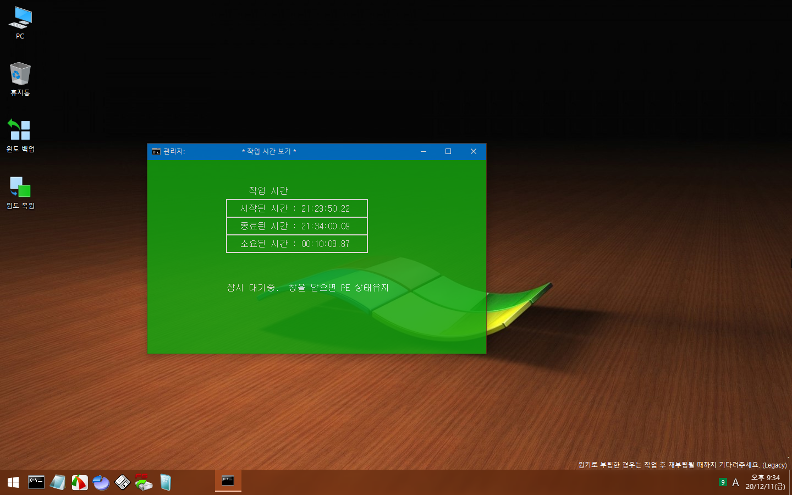
Task: Click the green 9 tray icon
Action: [x=723, y=482]
